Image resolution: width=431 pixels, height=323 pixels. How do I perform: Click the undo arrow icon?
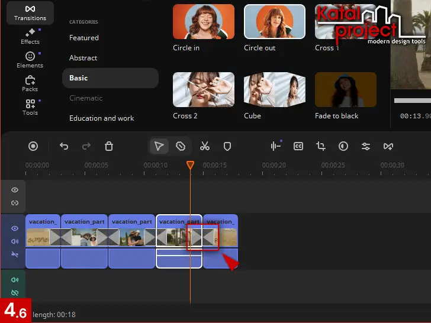(x=64, y=146)
